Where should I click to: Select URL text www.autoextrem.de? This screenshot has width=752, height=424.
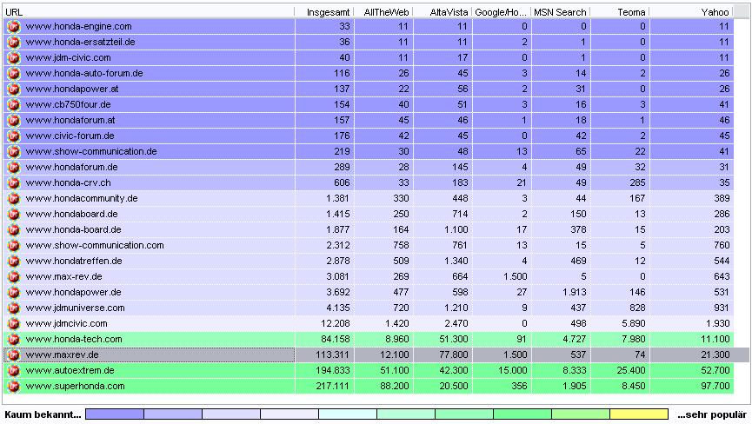point(70,371)
